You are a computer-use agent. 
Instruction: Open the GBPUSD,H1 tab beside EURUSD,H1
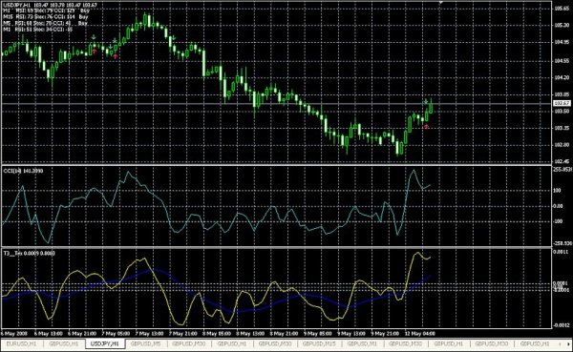pyautogui.click(x=64, y=344)
